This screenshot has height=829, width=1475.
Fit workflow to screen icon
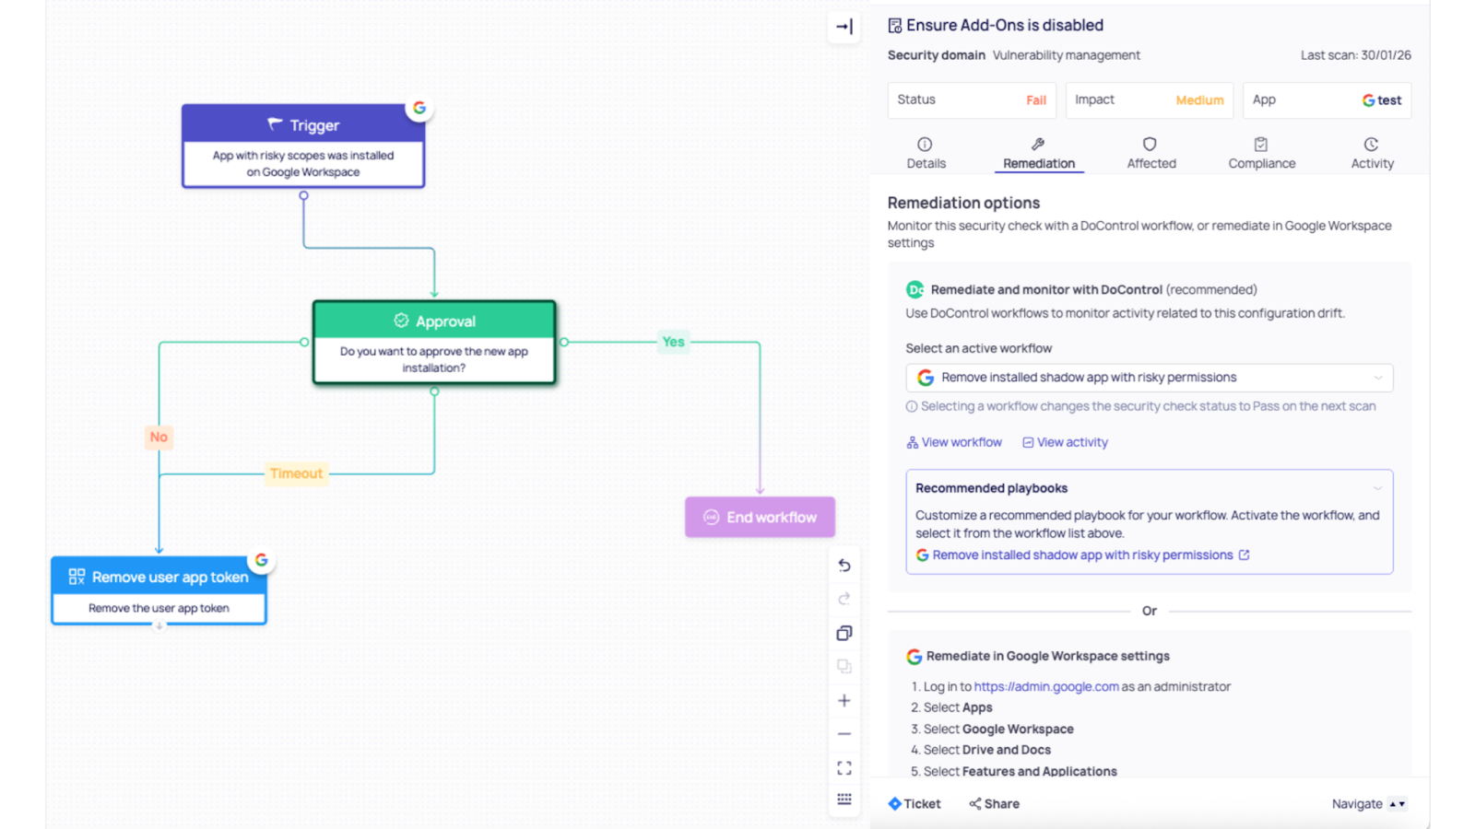tap(844, 767)
